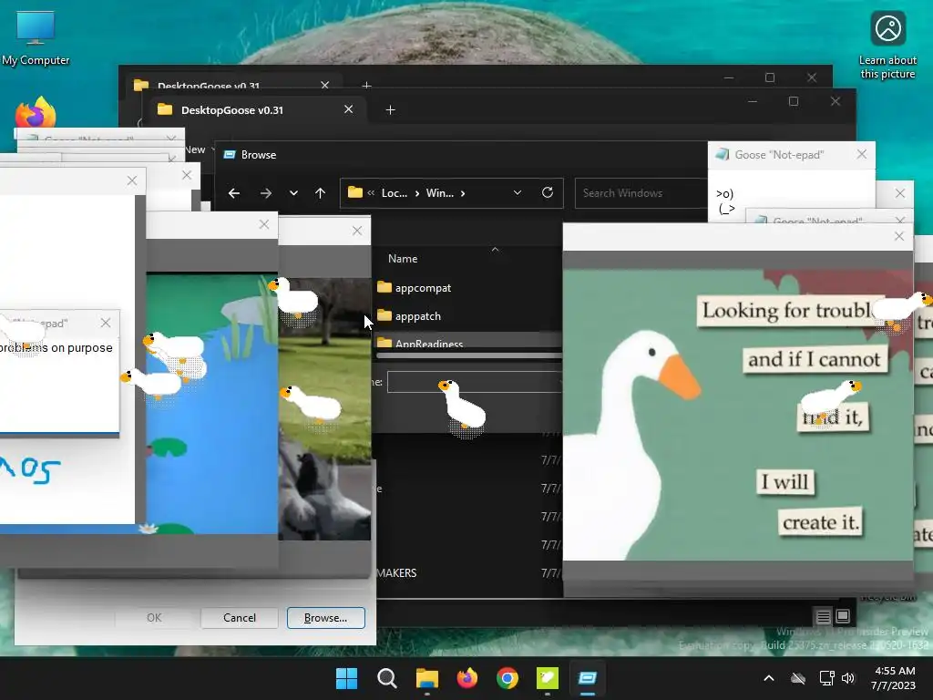Click the large goose meme image
The width and height of the screenshot is (933, 700).
738,415
